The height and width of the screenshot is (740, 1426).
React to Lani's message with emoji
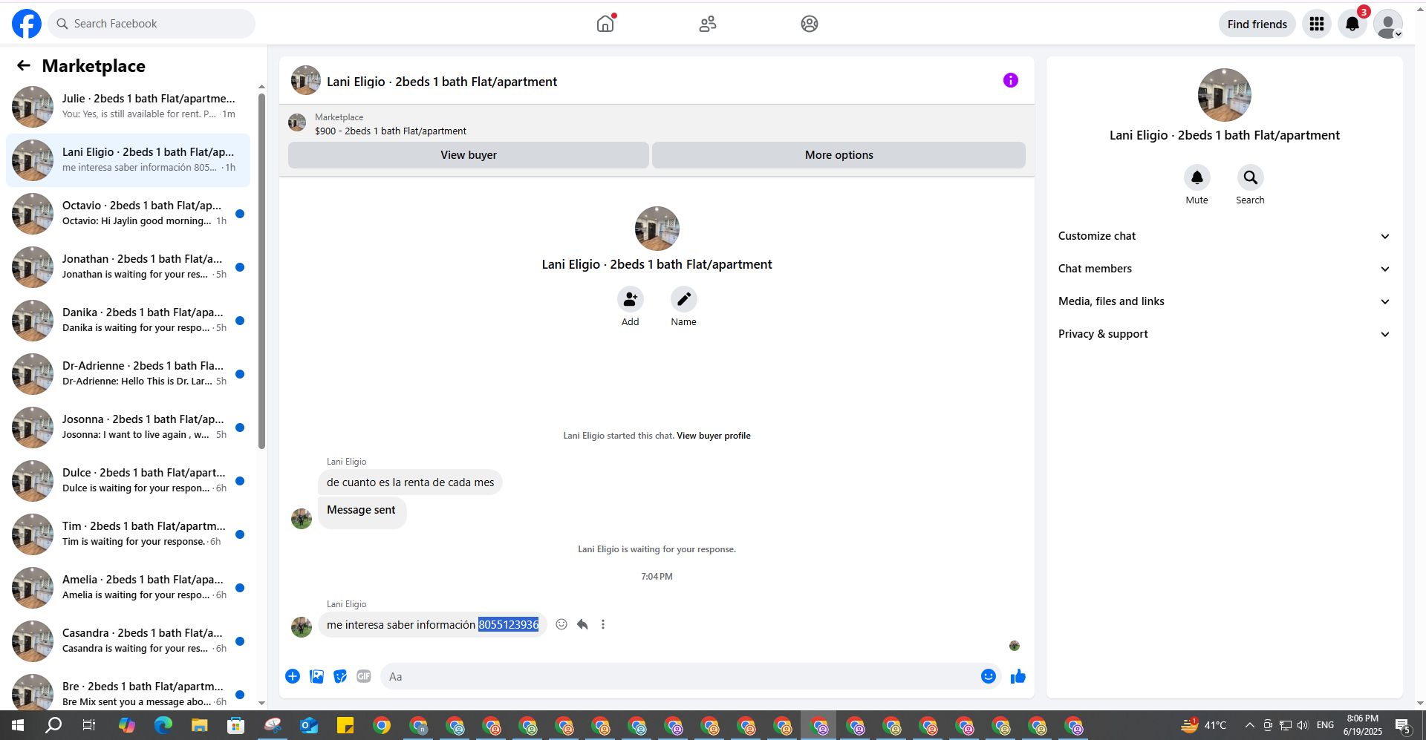[x=561, y=624]
